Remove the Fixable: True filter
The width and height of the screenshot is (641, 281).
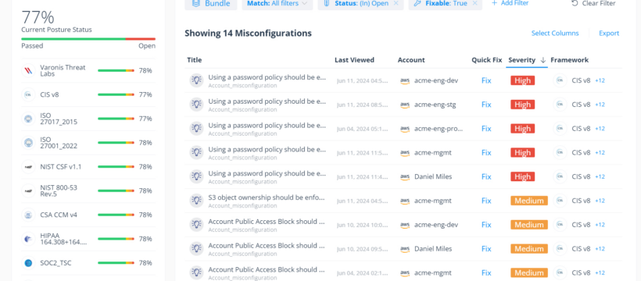[x=474, y=3]
